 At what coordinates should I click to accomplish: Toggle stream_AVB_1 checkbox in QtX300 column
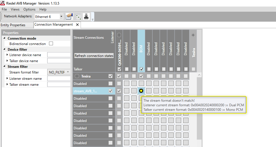pyautogui.click(x=119, y=91)
